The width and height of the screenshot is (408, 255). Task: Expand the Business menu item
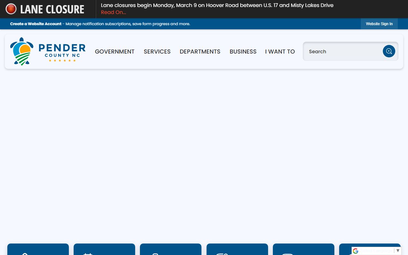[x=243, y=52]
